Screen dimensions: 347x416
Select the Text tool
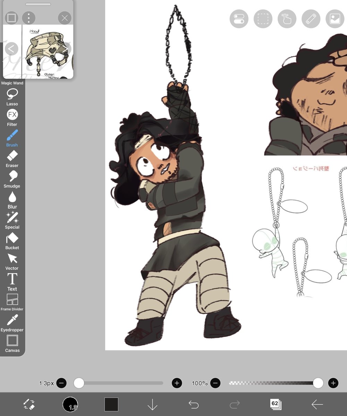click(x=12, y=282)
